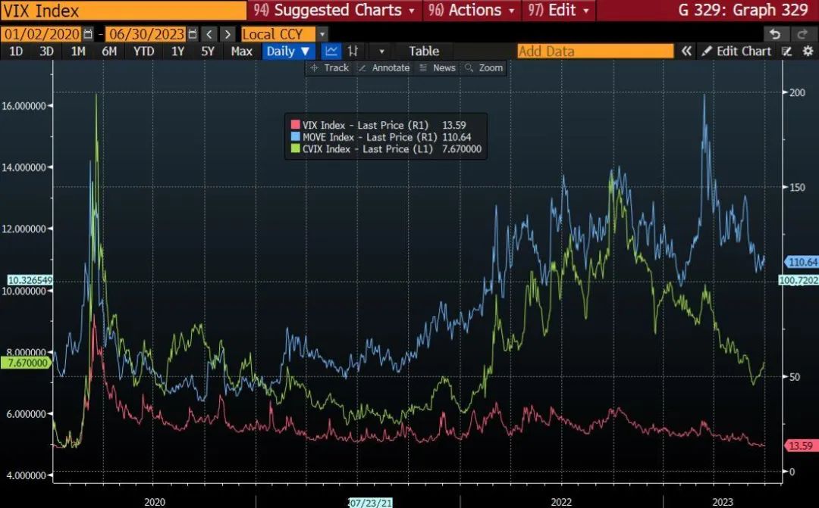Click the Edit Chart button
This screenshot has height=508, width=819.
coord(736,51)
